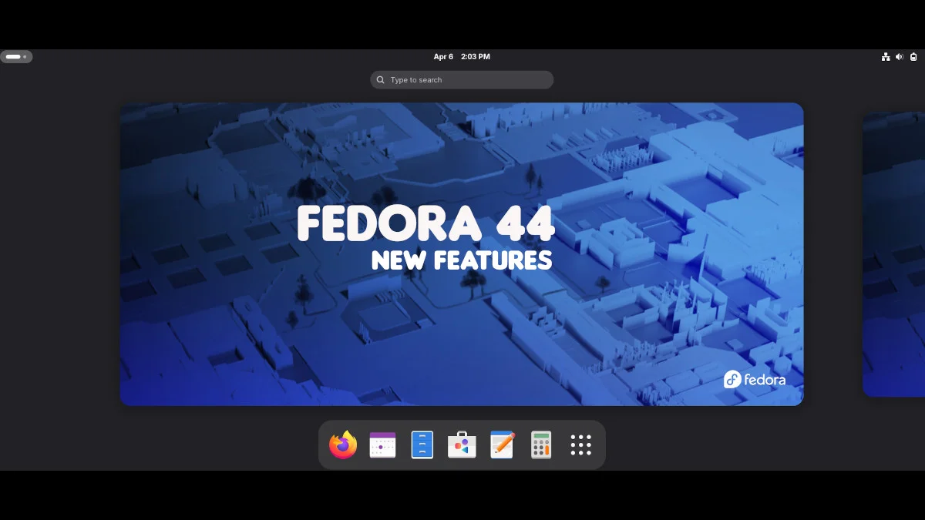Launch Firefox from the dock

click(x=343, y=445)
